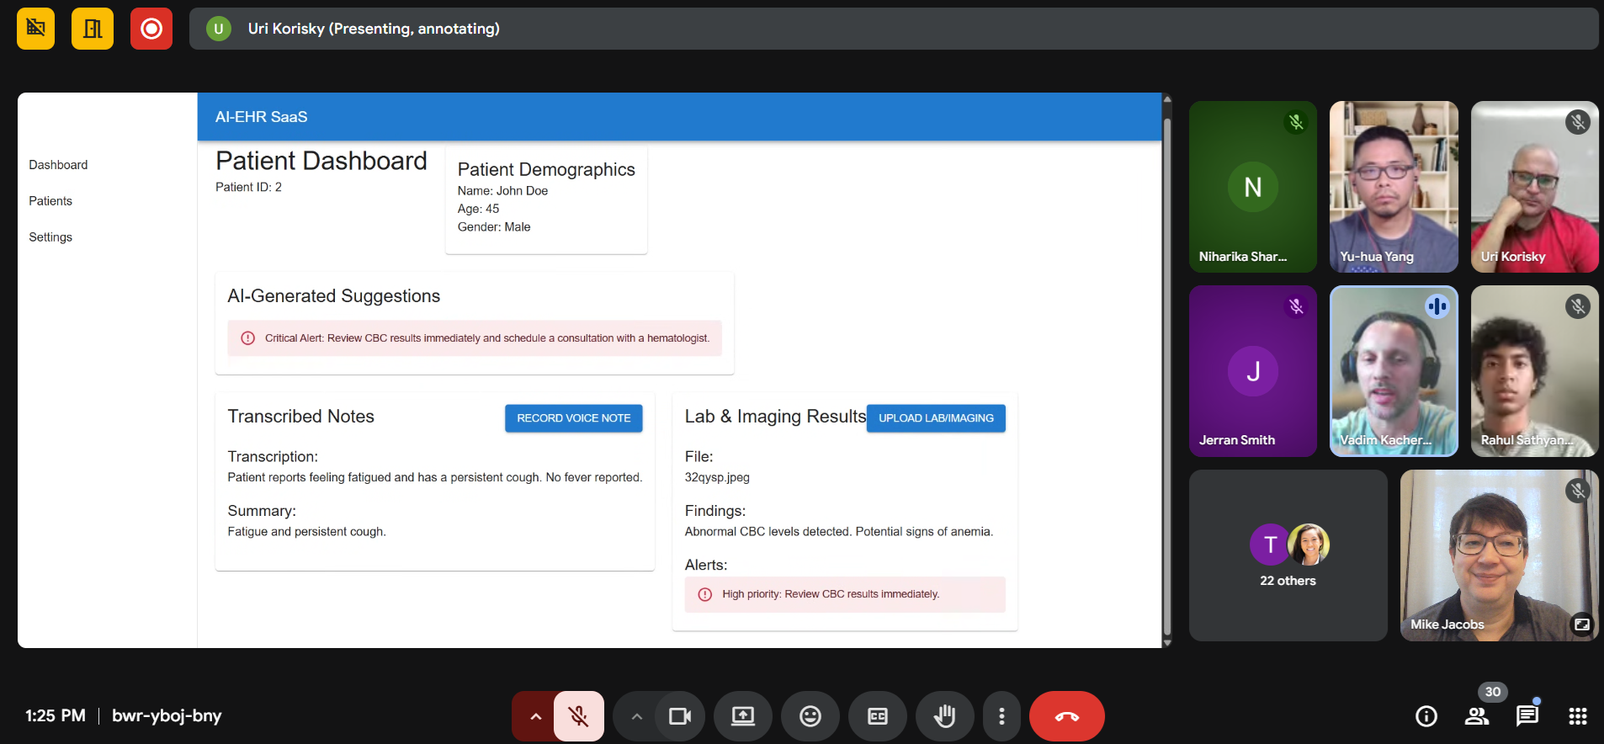Open the three-dot more options menu
This screenshot has width=1604, height=744.
[1001, 716]
